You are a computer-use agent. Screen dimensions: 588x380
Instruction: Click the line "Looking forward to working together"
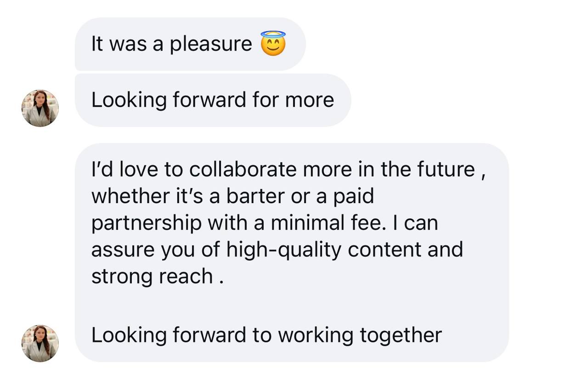(x=266, y=335)
